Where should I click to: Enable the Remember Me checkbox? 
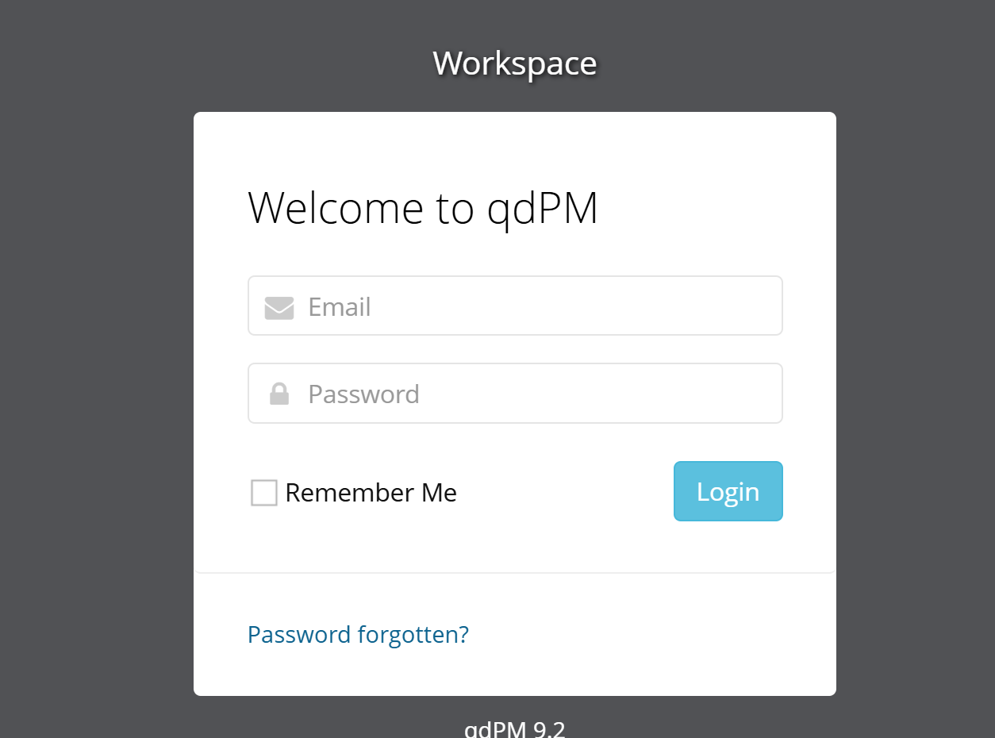tap(264, 493)
